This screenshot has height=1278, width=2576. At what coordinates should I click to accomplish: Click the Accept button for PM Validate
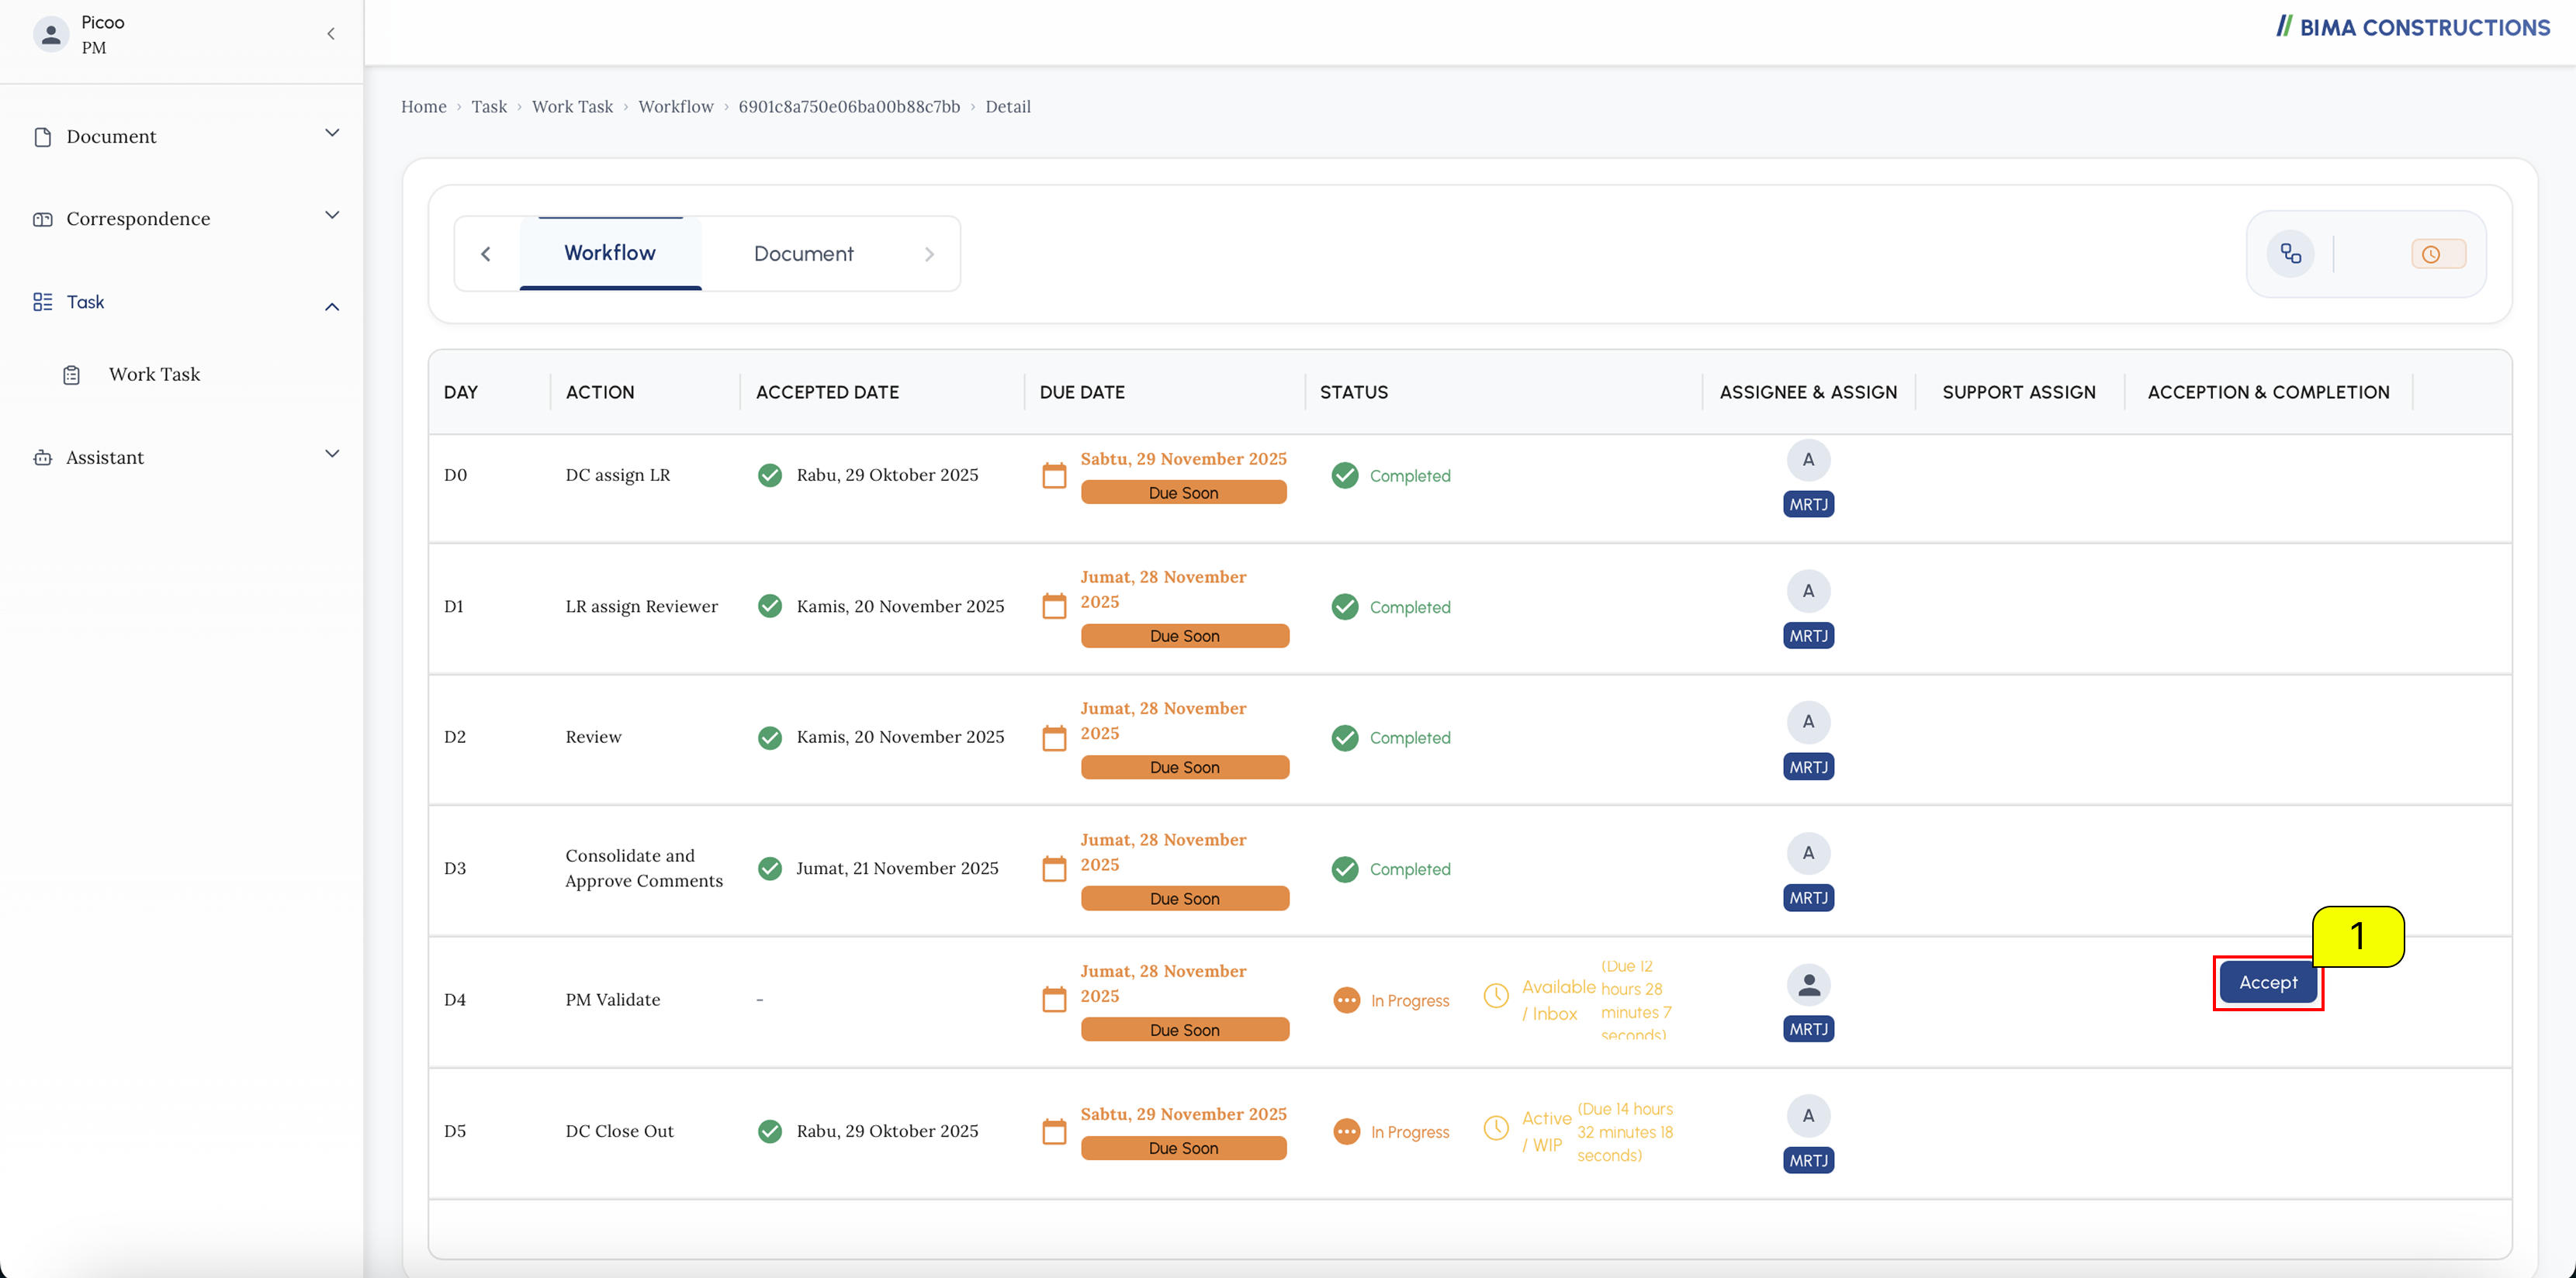pos(2267,983)
